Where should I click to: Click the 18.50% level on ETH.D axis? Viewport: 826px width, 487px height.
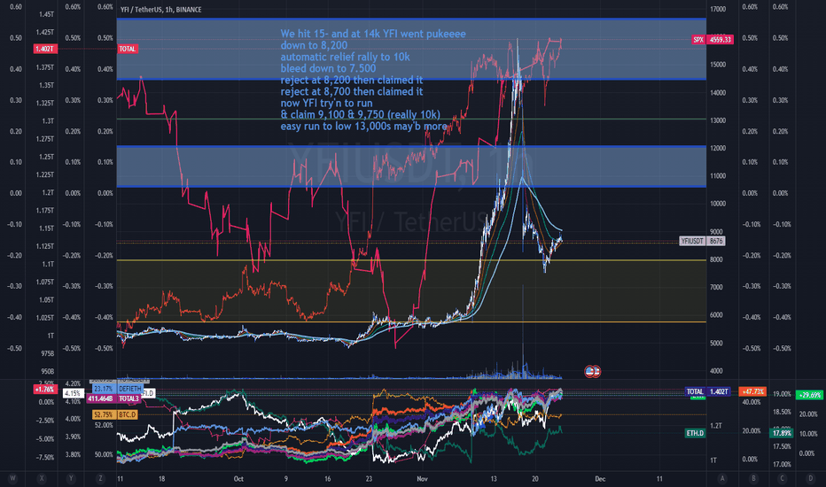[782, 412]
